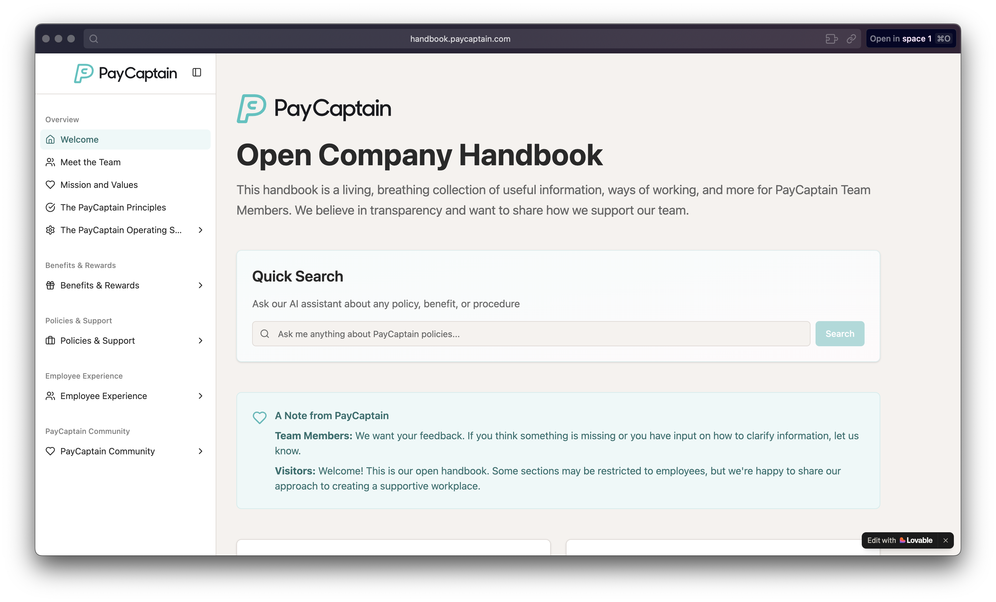996x602 pixels.
Task: Dismiss the Edit with Lovable badge
Action: [x=945, y=540]
